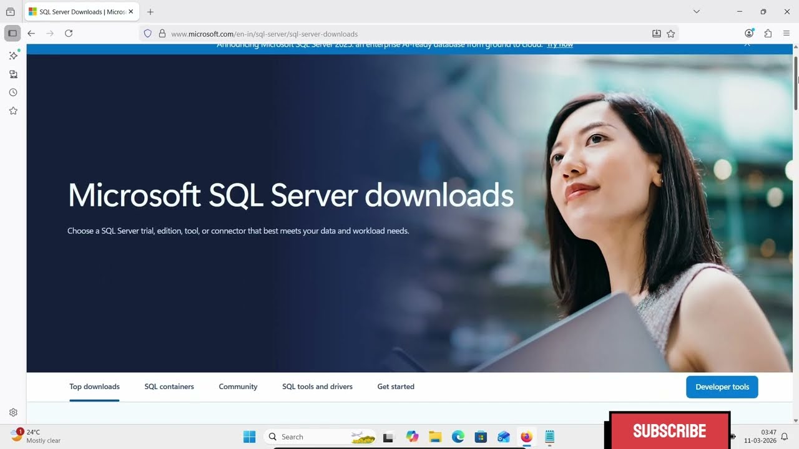Follow the Try now banner link
The image size is (799, 449).
click(x=560, y=45)
